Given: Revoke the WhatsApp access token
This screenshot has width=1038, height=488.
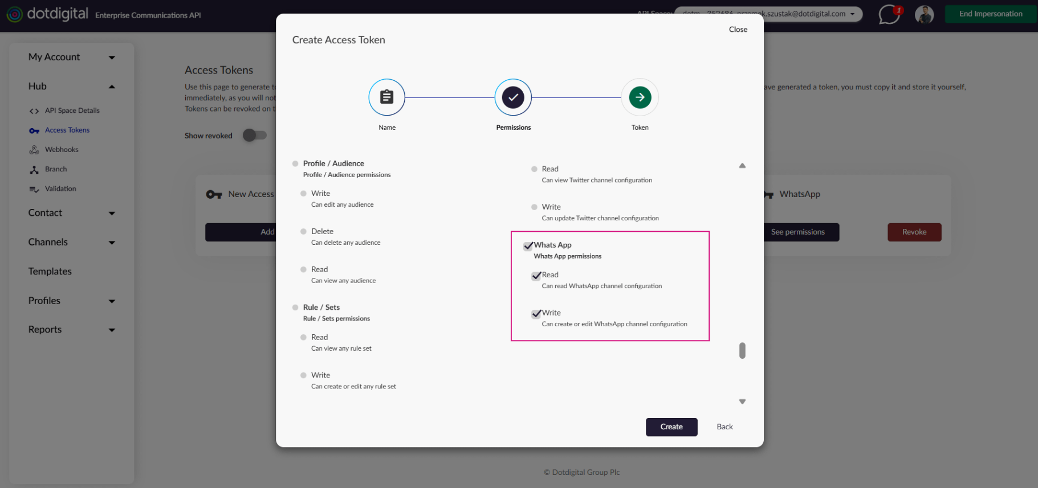Looking at the screenshot, I should 914,232.
